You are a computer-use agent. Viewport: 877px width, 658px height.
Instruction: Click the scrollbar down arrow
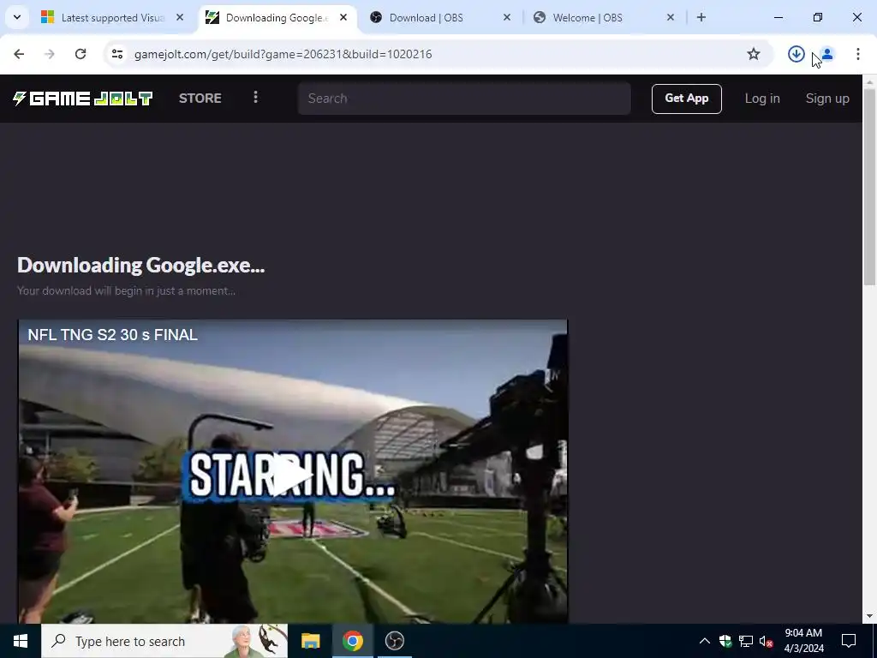tap(869, 616)
